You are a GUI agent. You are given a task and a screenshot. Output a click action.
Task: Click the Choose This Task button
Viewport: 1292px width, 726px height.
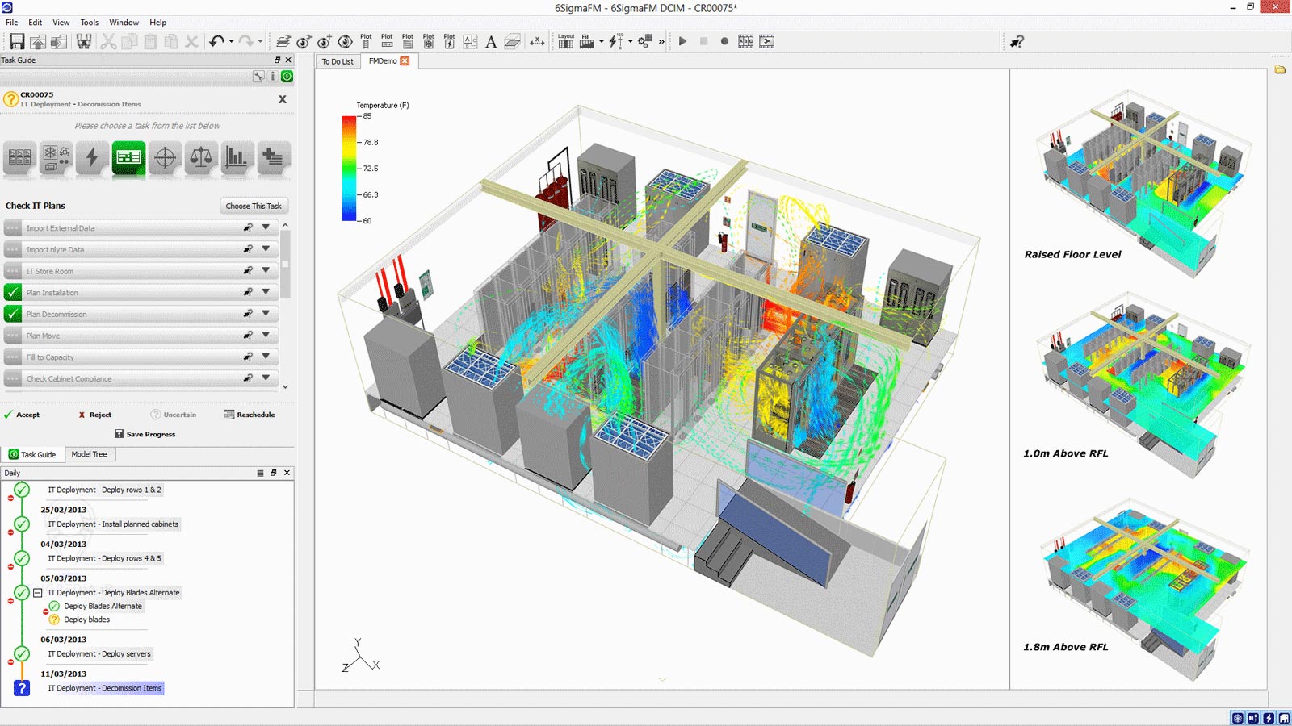pyautogui.click(x=254, y=206)
